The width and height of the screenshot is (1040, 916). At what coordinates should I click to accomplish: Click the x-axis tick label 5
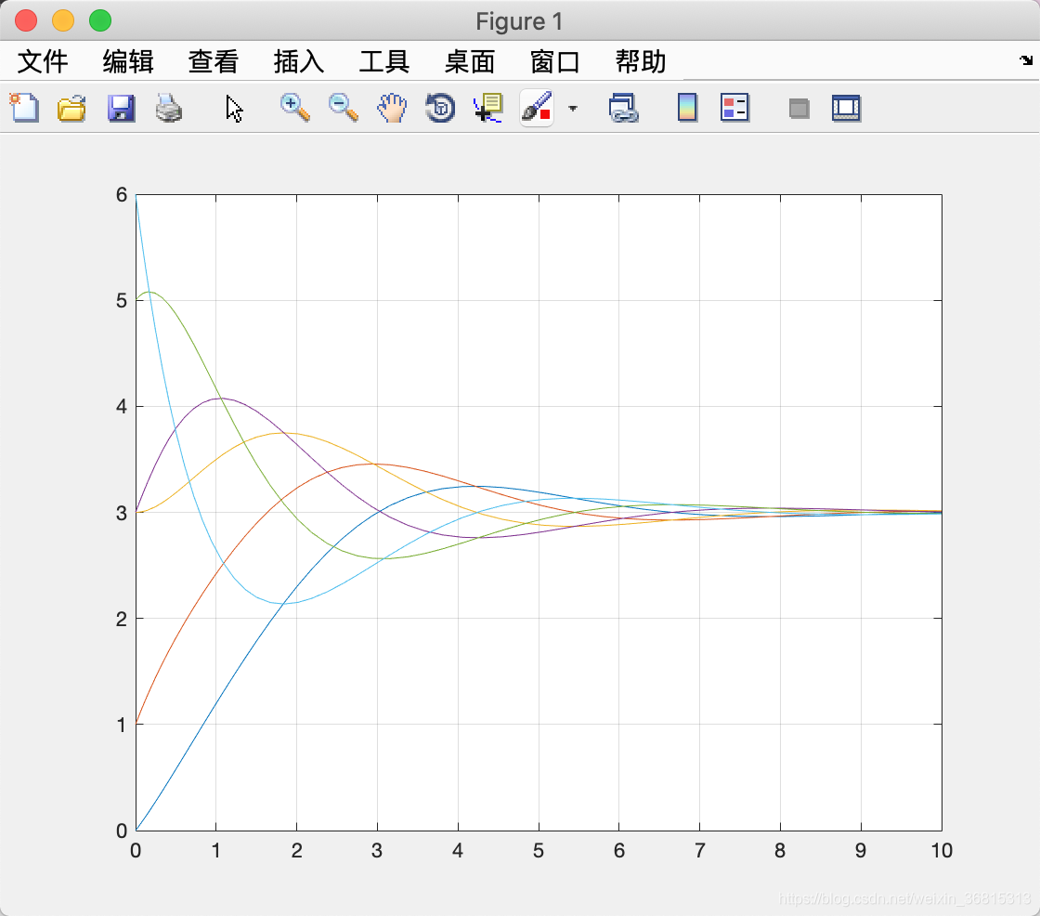538,850
